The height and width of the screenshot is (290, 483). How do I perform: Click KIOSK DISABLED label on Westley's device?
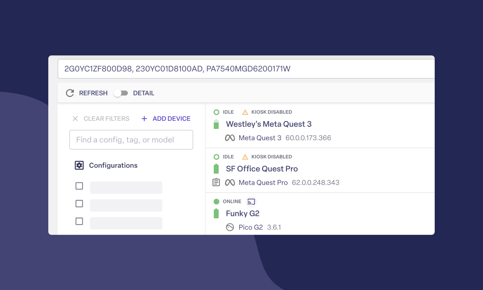[x=272, y=112]
